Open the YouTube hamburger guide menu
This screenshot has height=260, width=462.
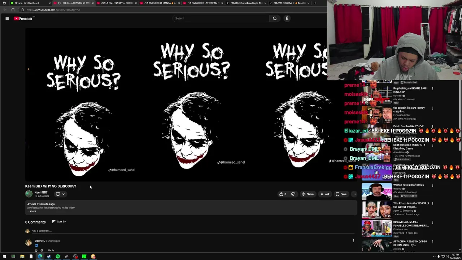(7, 18)
